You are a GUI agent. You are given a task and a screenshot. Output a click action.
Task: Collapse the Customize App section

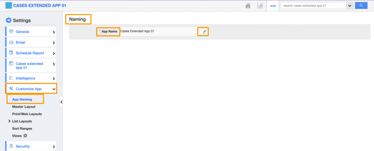point(54,89)
